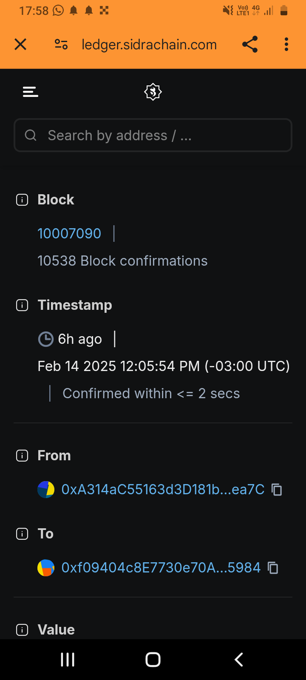Screen dimensions: 306x680
Task: Tap the info icon beside To
Action: [22, 534]
